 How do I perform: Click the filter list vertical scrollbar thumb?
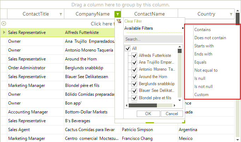click(180, 51)
